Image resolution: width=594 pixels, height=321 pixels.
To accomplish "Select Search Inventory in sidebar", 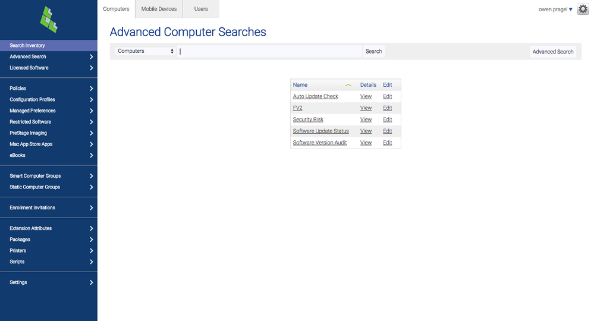I will (49, 45).
